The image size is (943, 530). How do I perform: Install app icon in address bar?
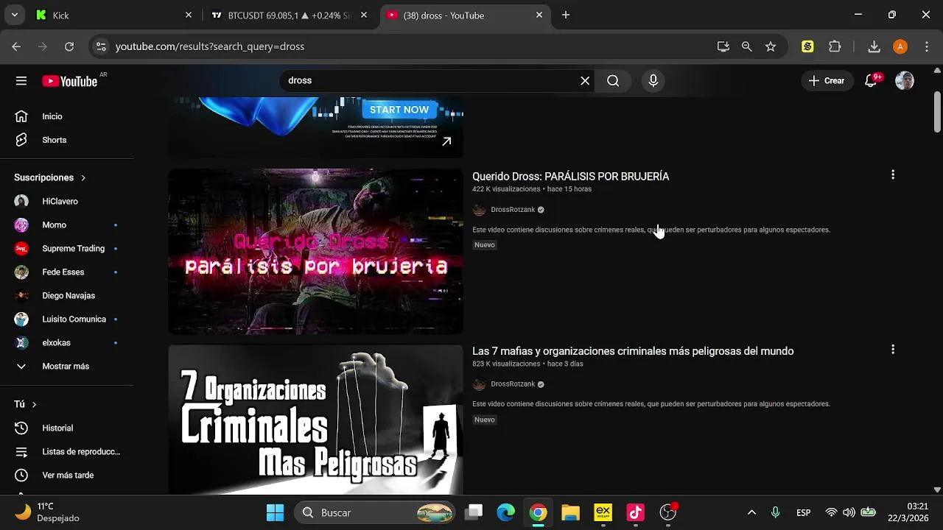(723, 46)
